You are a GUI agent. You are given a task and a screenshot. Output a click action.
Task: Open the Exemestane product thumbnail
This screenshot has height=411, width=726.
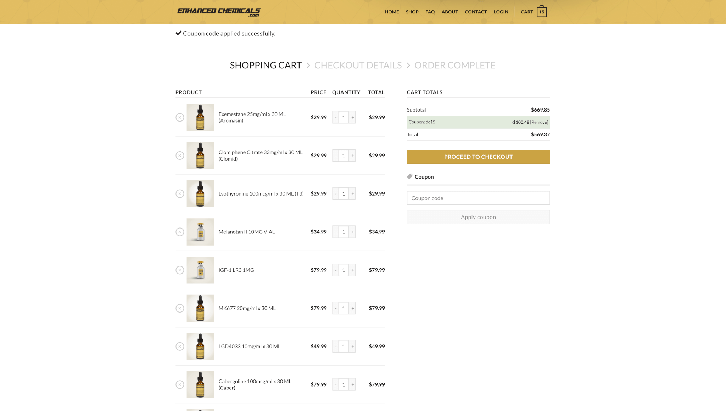pyautogui.click(x=200, y=117)
